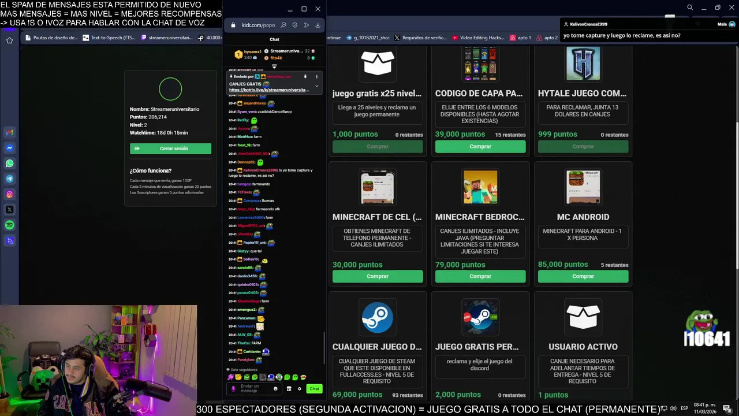The height and width of the screenshot is (416, 739).
Task: Click the Cerrar sesión button
Action: coord(170,148)
